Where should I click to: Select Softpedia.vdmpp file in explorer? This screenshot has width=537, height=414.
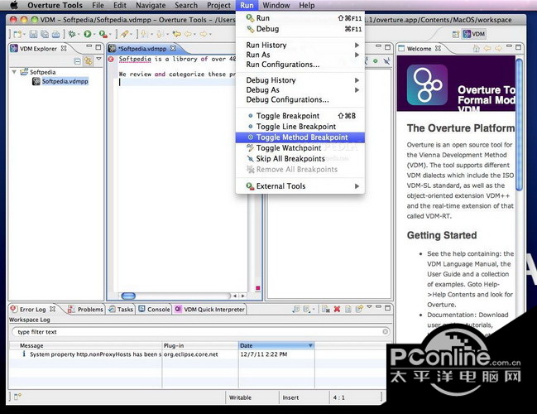point(60,81)
